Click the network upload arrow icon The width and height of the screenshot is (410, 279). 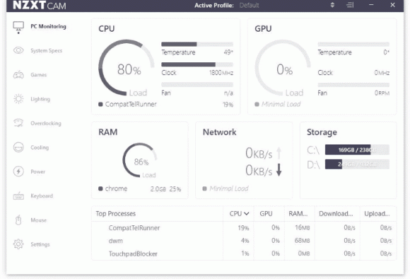tap(279, 153)
